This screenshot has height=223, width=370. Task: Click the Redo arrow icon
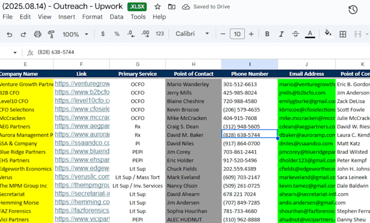(x=23, y=34)
